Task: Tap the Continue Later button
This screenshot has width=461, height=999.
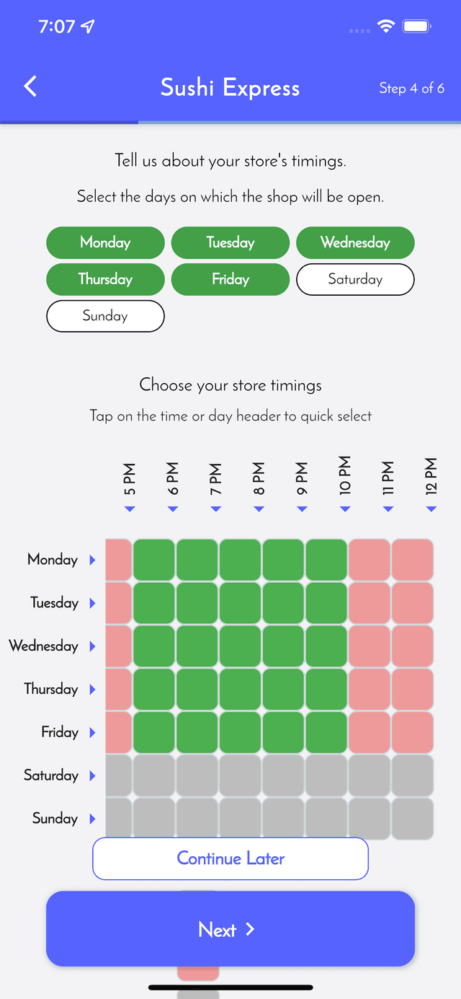Action: click(230, 858)
